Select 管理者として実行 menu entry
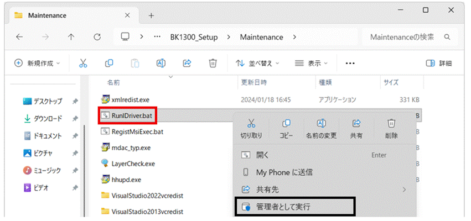 click(296, 207)
